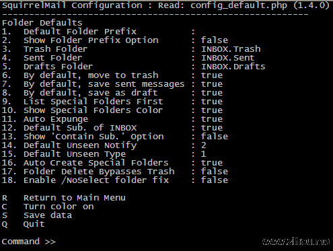Select Show 'Contain Sub.' Option entry
Viewport: 333px width, 251px height.
(x=115, y=137)
